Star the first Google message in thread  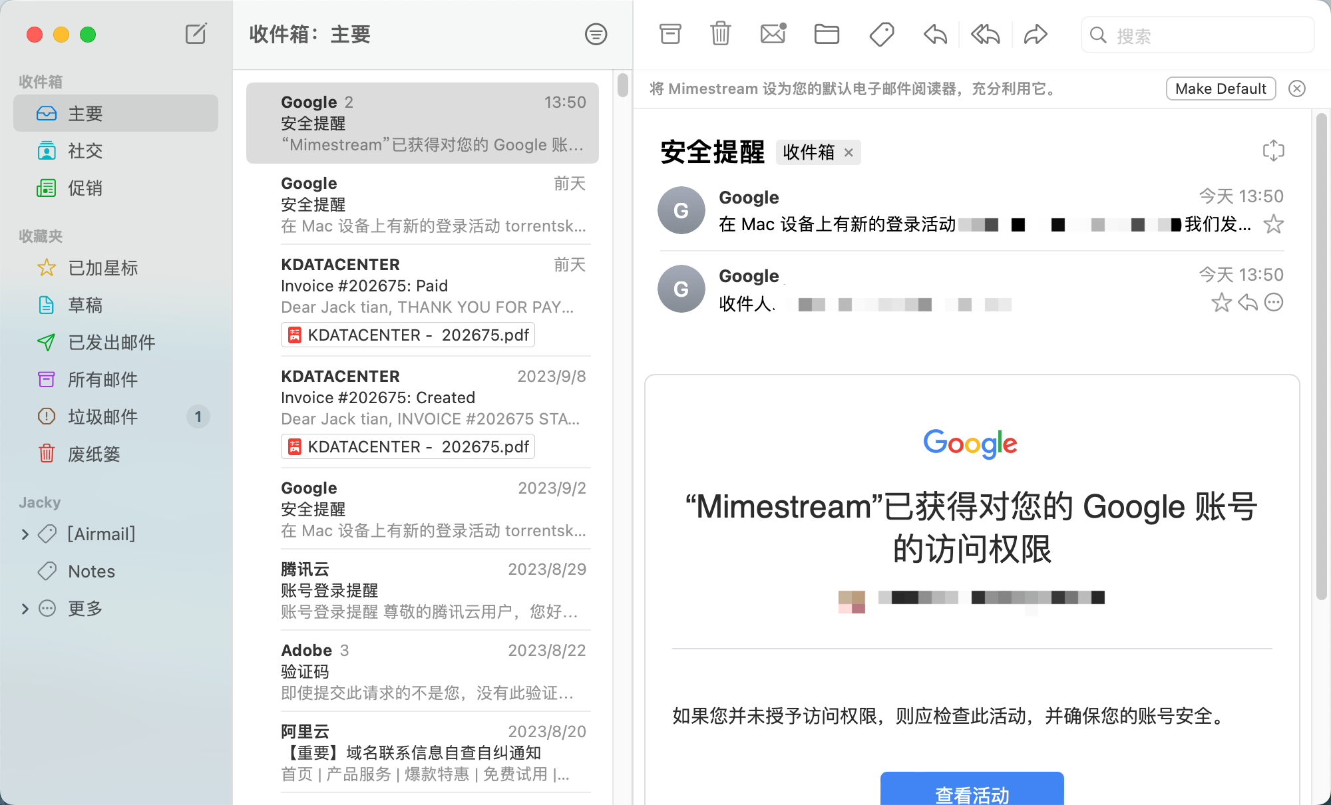click(x=1273, y=224)
